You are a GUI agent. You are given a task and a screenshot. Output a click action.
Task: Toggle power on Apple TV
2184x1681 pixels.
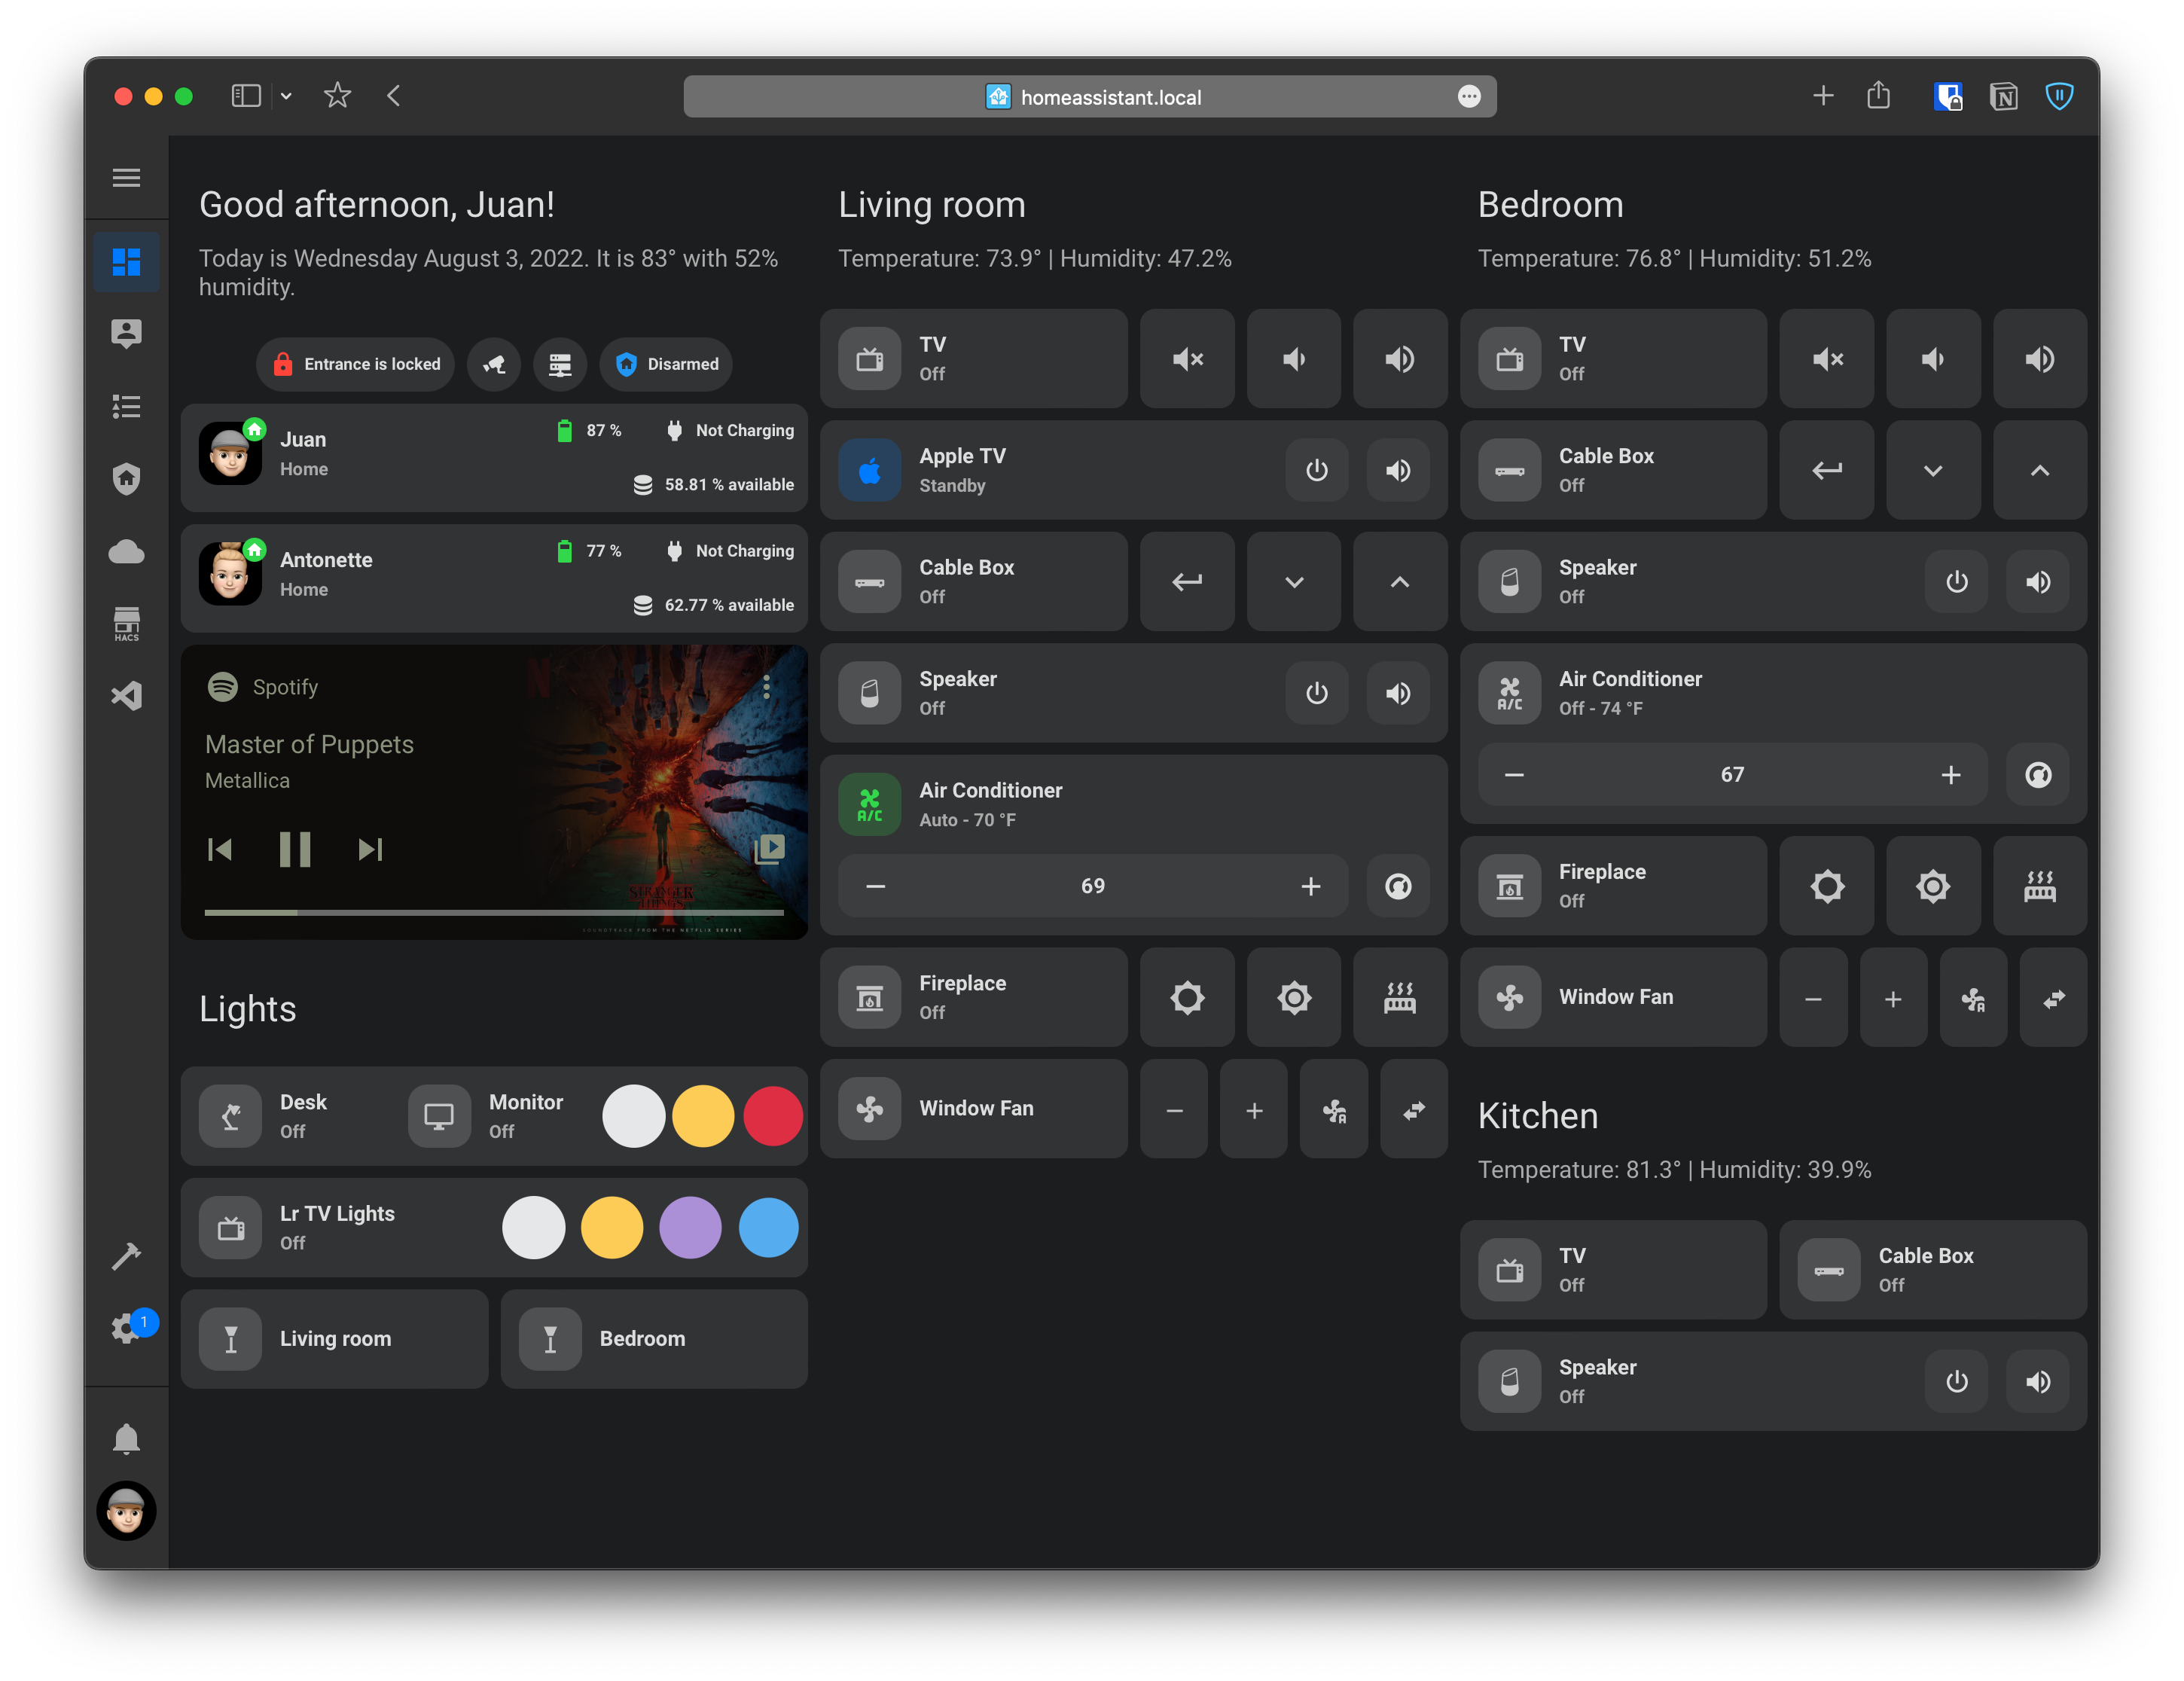1316,470
